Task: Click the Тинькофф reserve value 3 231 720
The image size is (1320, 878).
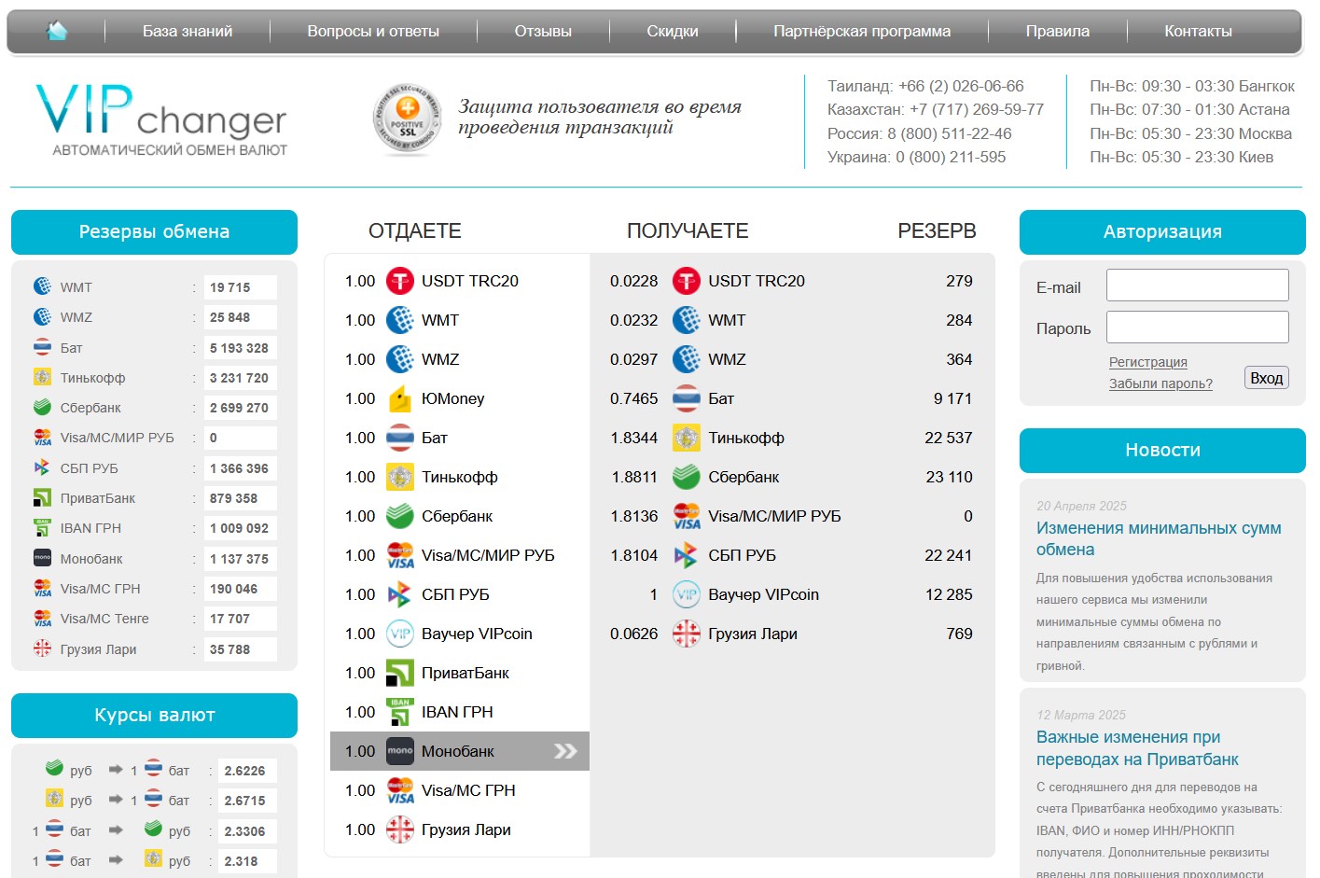Action: pos(239,378)
